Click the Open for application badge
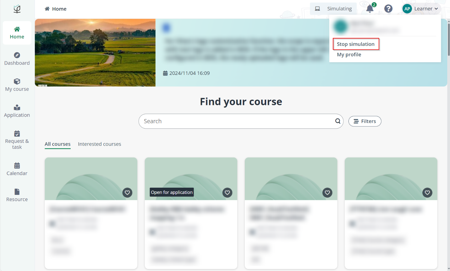This screenshot has height=271, width=450. [x=172, y=192]
